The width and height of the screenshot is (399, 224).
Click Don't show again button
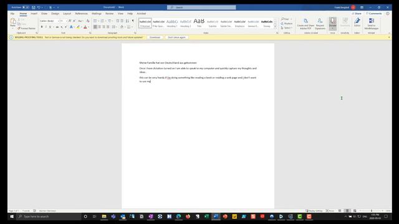(176, 37)
